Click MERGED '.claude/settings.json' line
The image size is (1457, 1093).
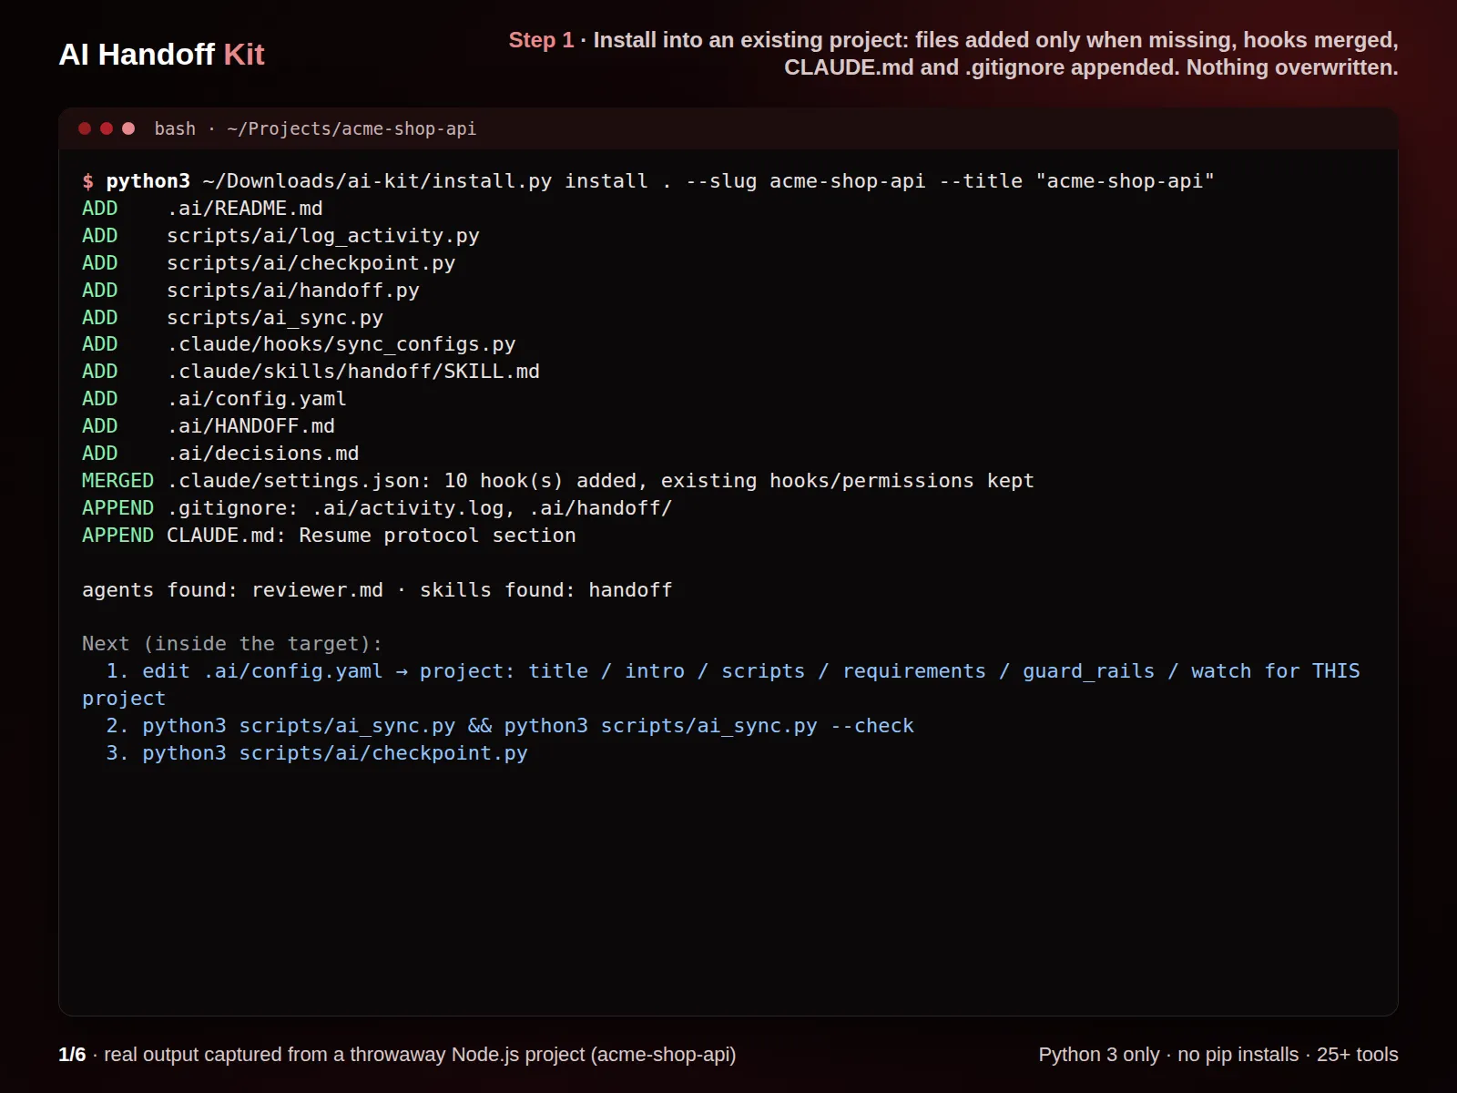click(558, 481)
